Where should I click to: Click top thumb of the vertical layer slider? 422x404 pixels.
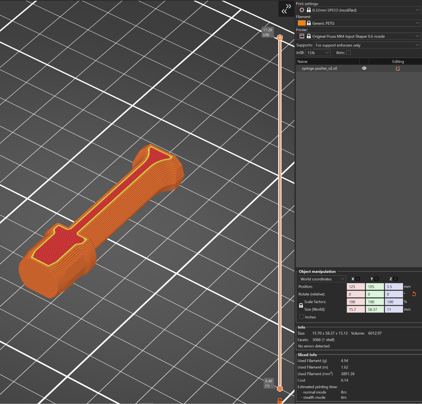tap(280, 37)
